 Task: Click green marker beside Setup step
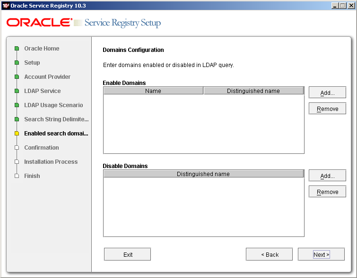[x=17, y=62]
